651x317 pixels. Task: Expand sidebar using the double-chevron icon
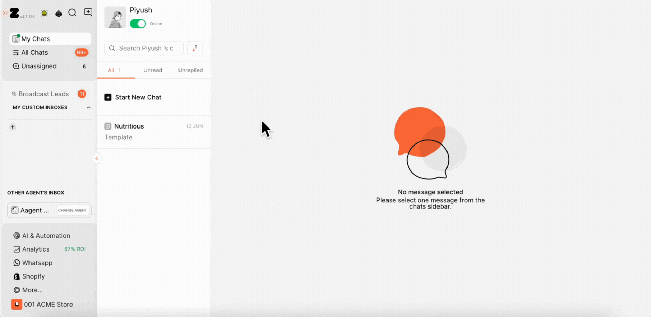pyautogui.click(x=5, y=13)
